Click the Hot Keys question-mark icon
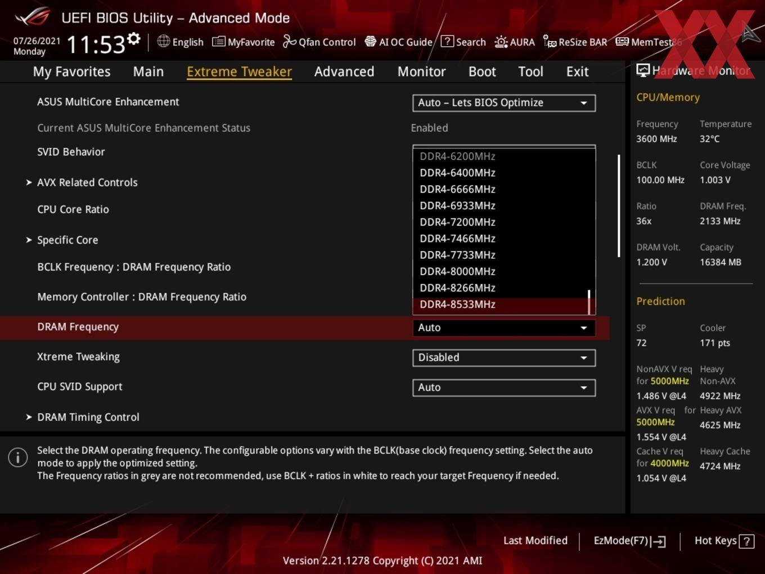This screenshot has height=574, width=765. (x=746, y=541)
